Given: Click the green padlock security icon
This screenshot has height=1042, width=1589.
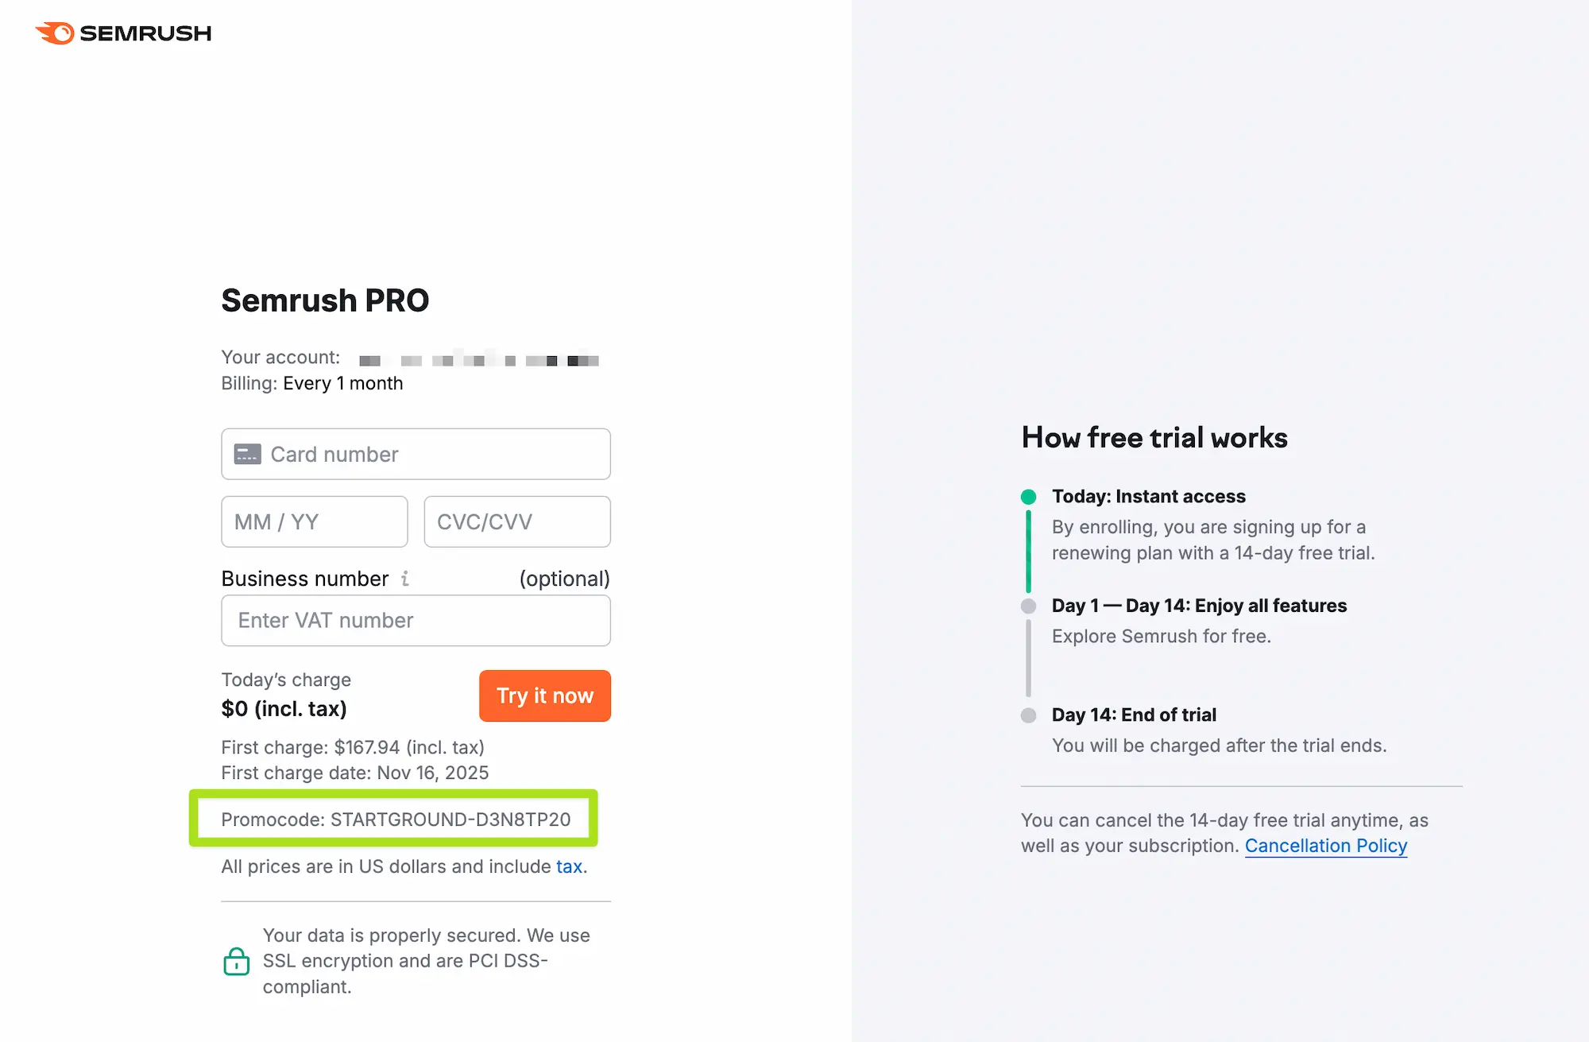Looking at the screenshot, I should [x=236, y=961].
